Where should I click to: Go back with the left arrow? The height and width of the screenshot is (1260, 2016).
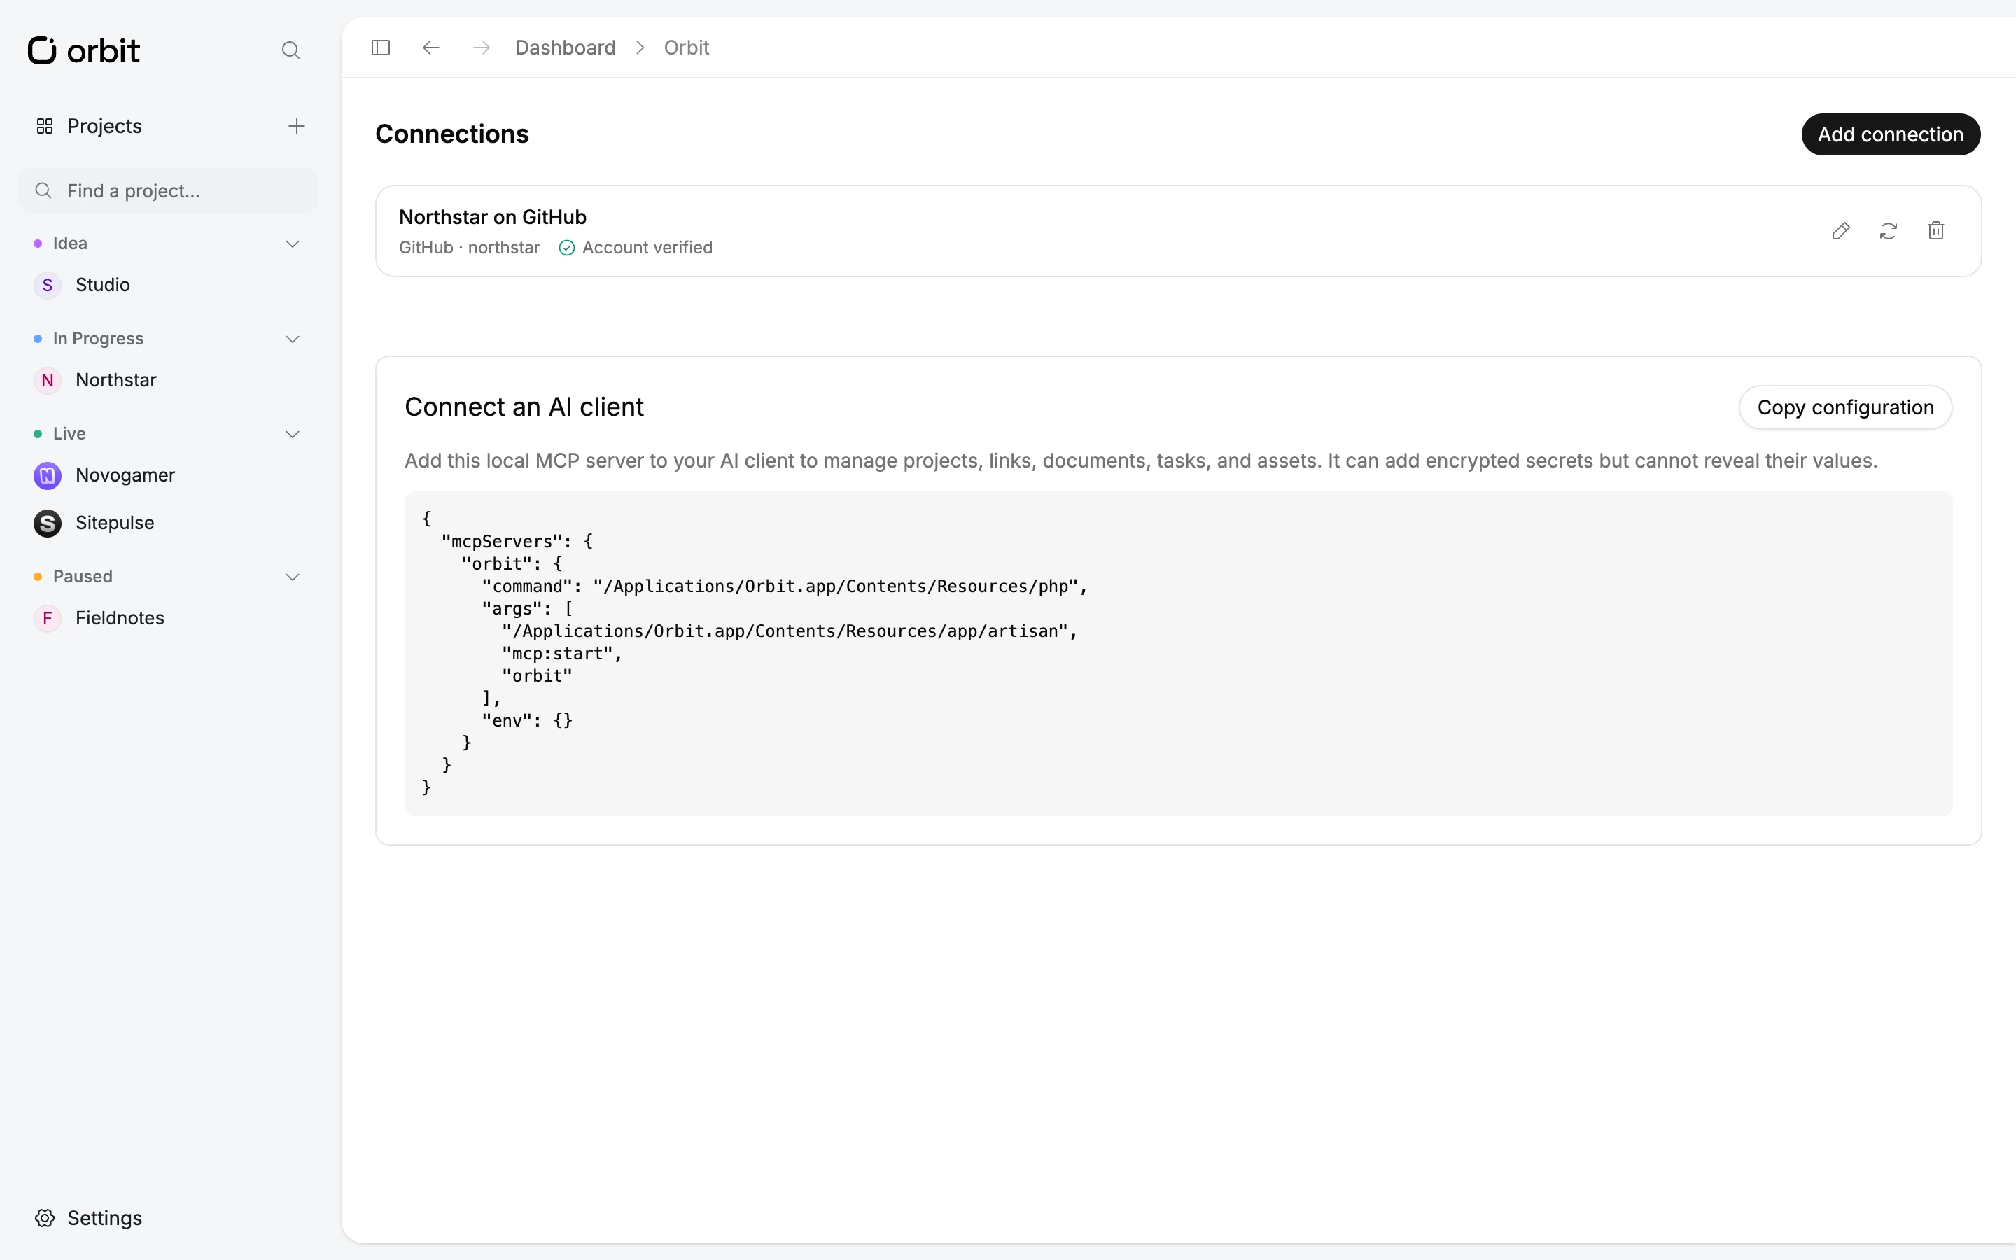coord(430,48)
